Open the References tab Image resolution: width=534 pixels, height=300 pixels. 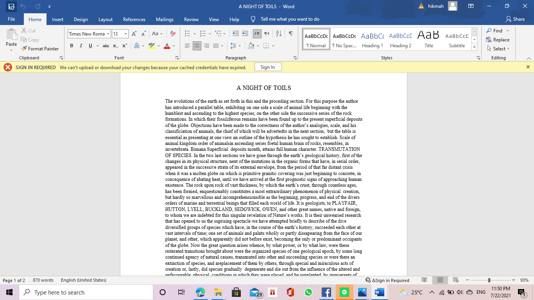click(134, 20)
